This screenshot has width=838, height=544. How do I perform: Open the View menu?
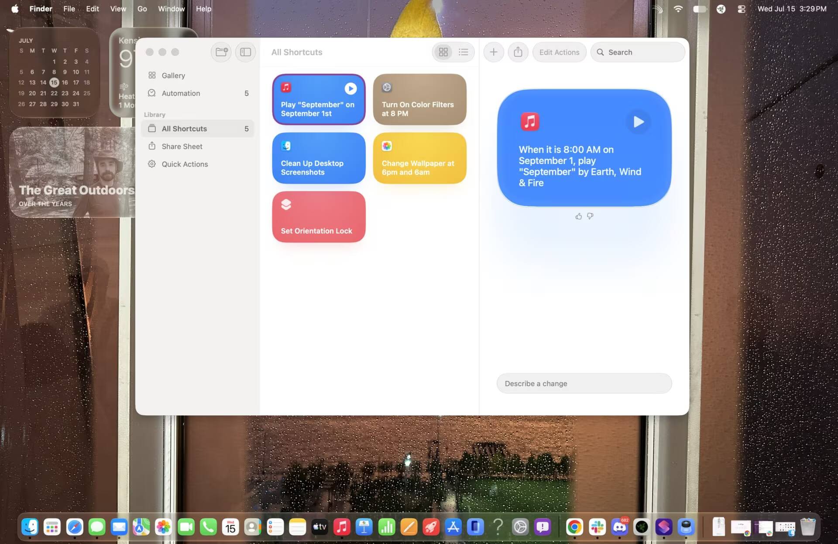(118, 9)
